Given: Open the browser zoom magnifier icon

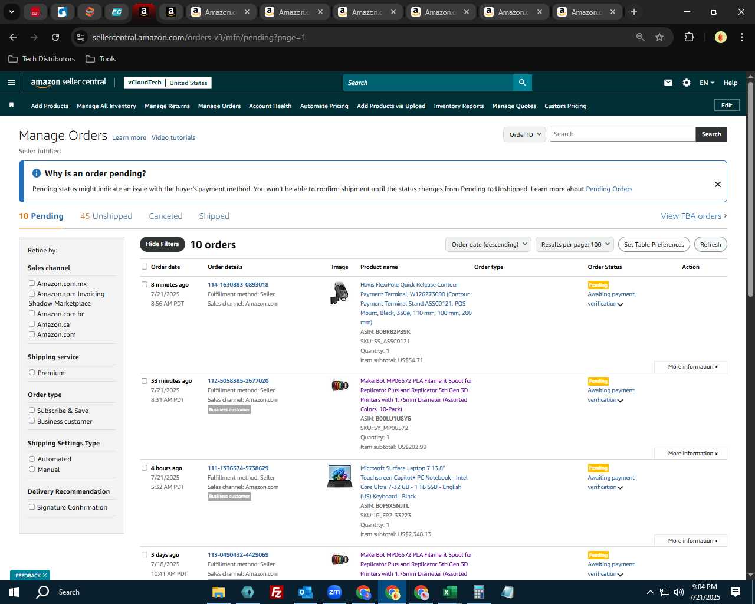Looking at the screenshot, I should [x=641, y=37].
